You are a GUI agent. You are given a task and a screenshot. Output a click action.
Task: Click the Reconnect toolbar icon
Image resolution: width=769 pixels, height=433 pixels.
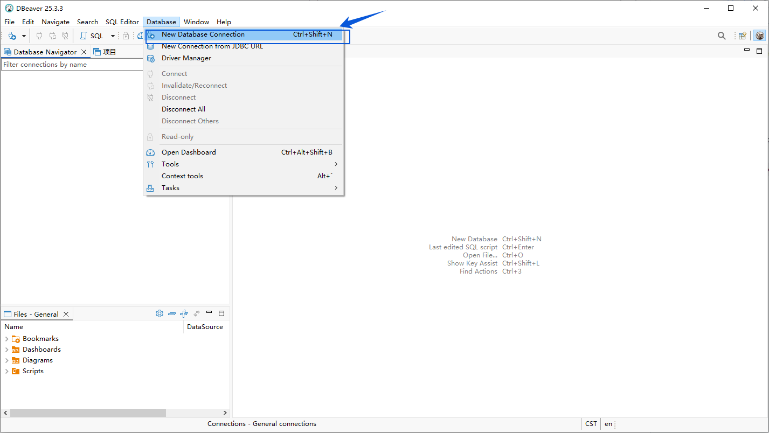[52, 36]
